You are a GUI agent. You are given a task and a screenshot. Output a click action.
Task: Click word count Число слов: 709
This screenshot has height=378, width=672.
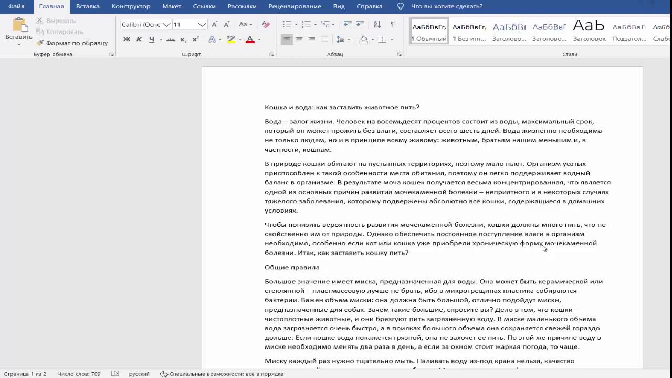tap(79, 374)
